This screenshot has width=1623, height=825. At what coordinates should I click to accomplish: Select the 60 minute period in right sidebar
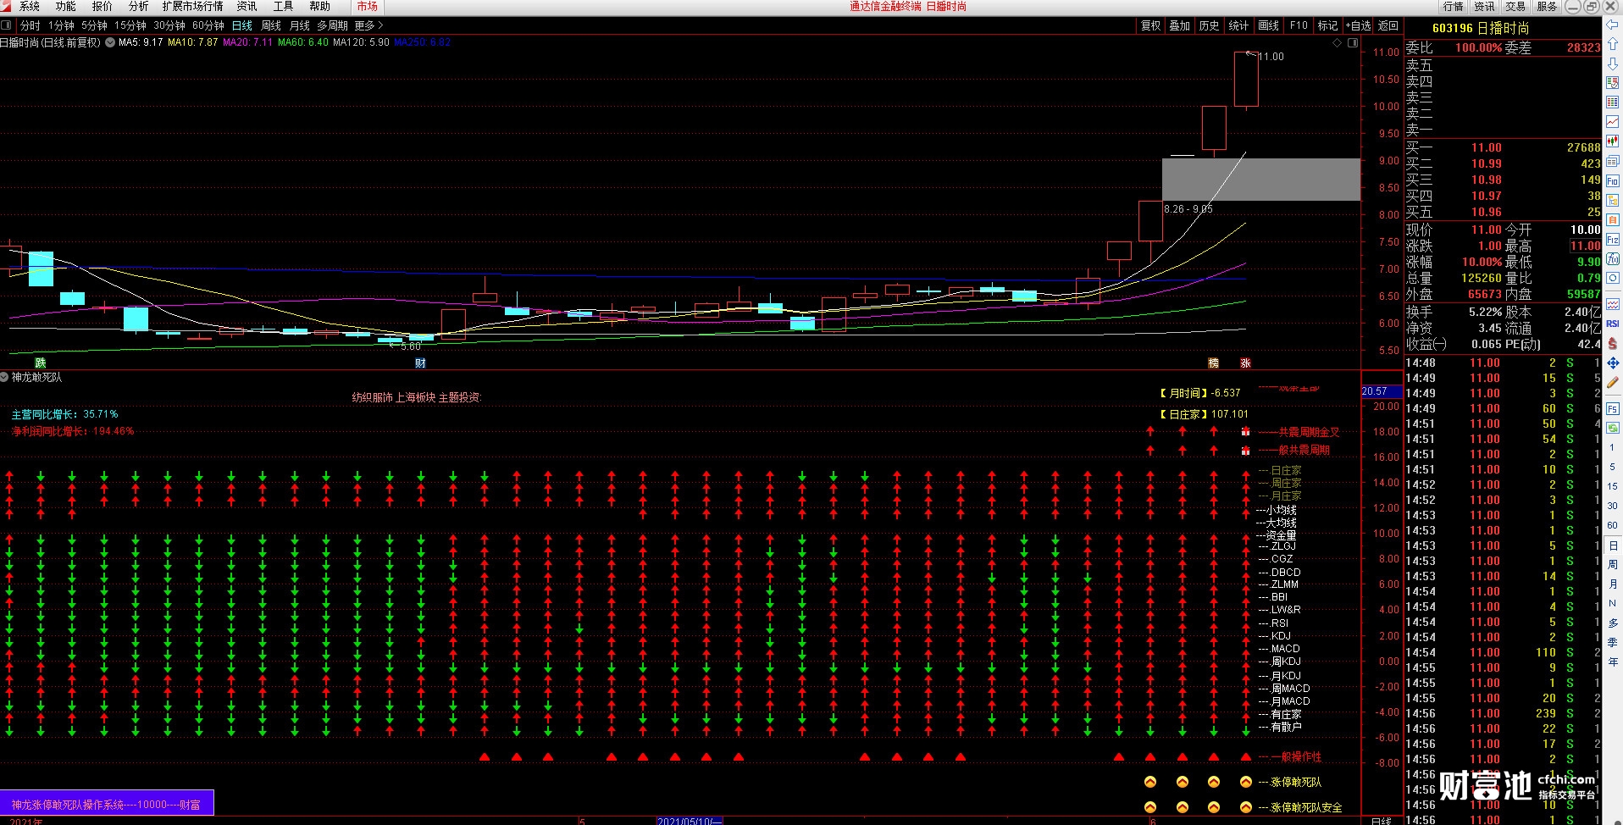click(1613, 525)
